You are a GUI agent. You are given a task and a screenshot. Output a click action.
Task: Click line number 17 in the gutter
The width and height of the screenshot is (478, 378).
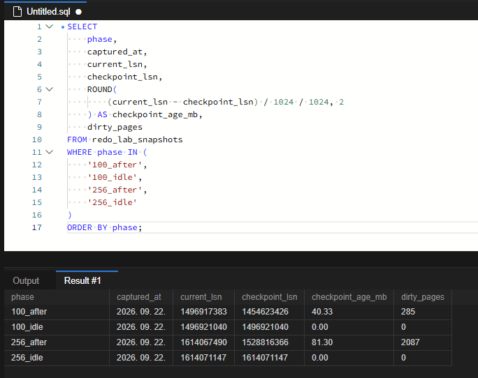(37, 227)
